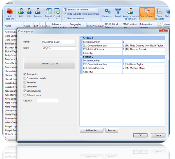Screen dimensions: 175x159
Task: Click the Add section button
Action: (x=91, y=130)
